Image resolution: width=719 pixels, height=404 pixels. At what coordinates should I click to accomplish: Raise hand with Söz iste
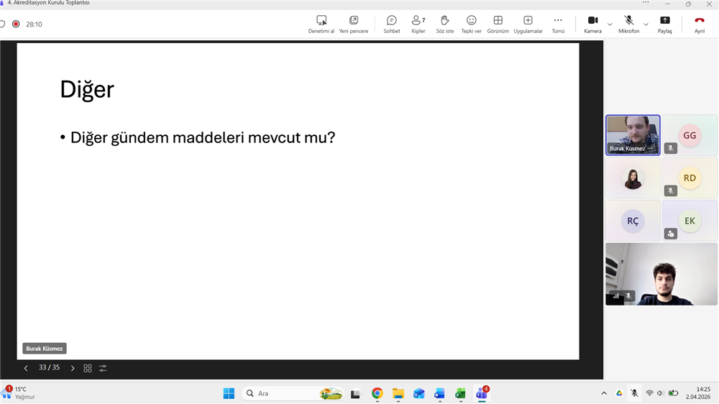[x=444, y=24]
